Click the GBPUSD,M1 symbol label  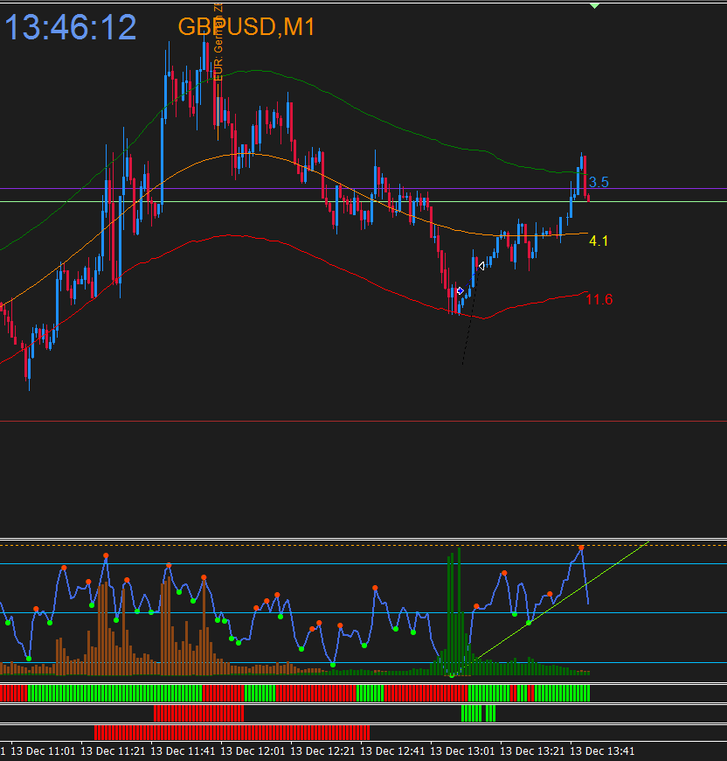246,26
